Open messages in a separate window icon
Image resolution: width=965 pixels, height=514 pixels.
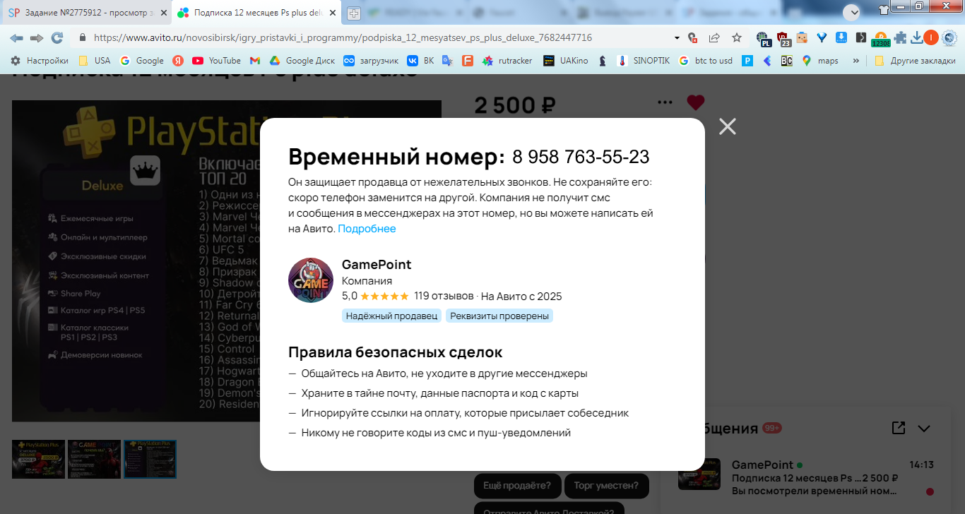[x=899, y=428]
